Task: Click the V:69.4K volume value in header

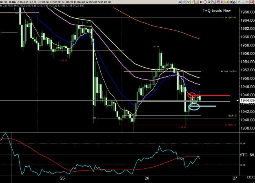Action: point(103,2)
